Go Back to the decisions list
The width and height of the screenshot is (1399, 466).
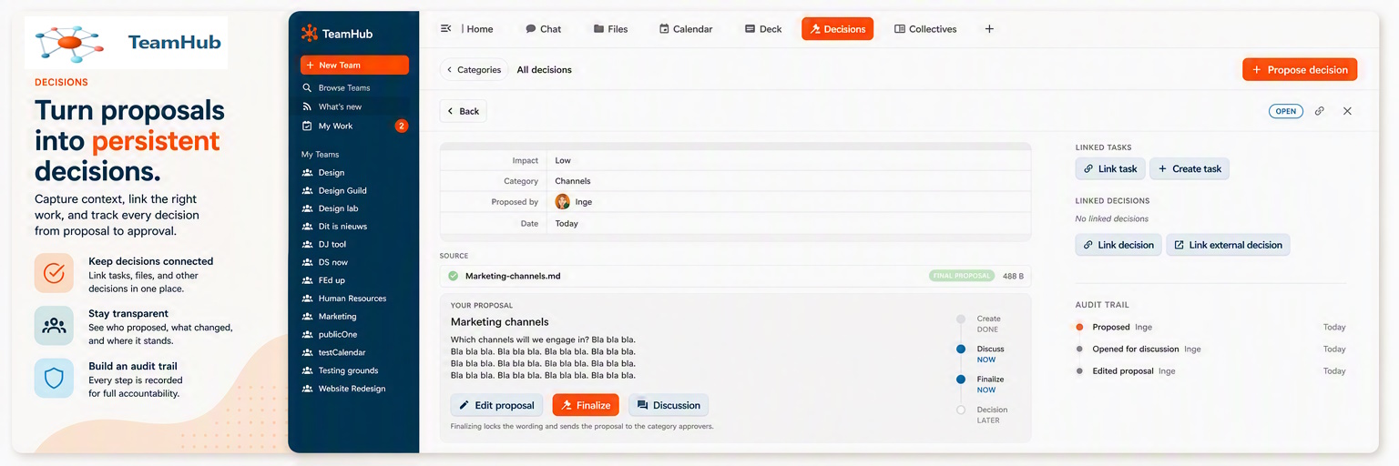pos(463,111)
